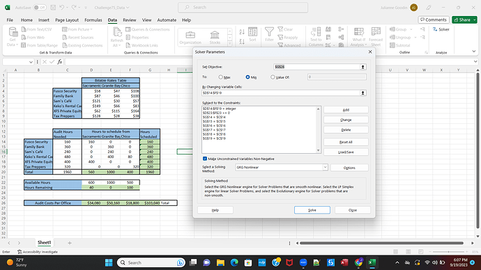The image size is (481, 270).
Task: Click Delete constraint button
Action: [x=346, y=130]
